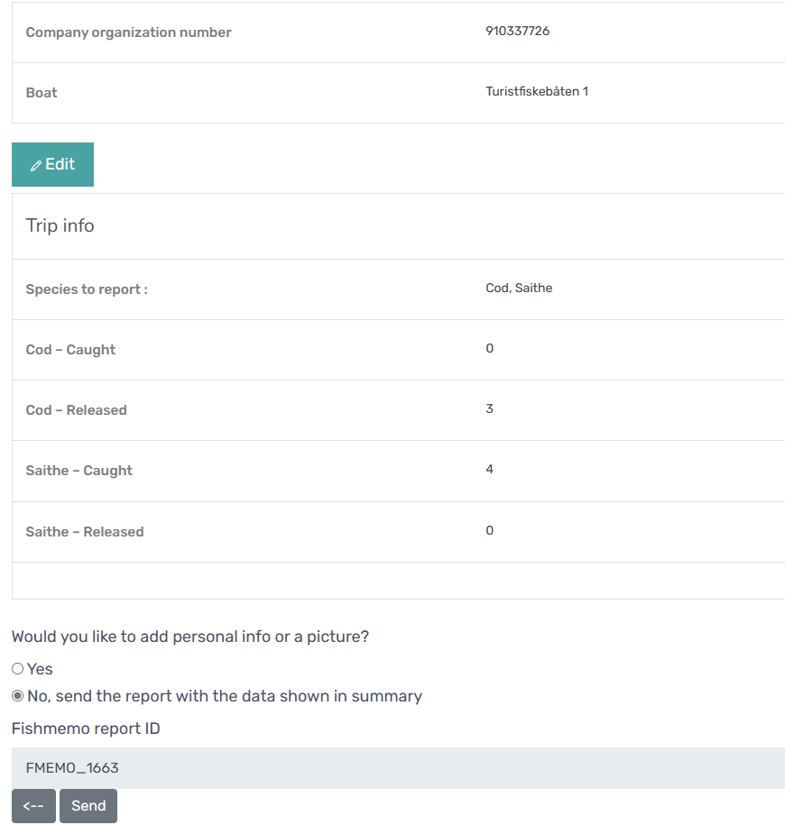Click the pencil icon on the Edit button
Image resolution: width=785 pixels, height=825 pixels.
coord(36,166)
